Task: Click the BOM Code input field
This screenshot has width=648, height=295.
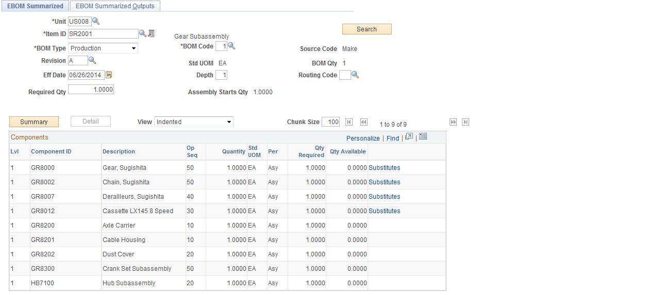Action: point(221,46)
